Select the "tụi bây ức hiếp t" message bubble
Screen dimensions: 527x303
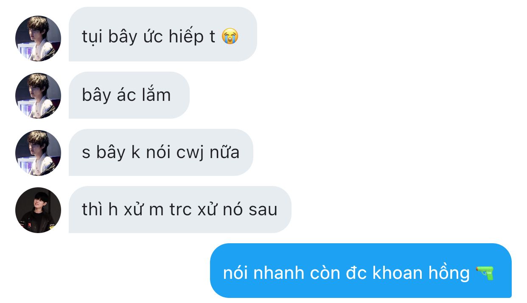(x=163, y=34)
